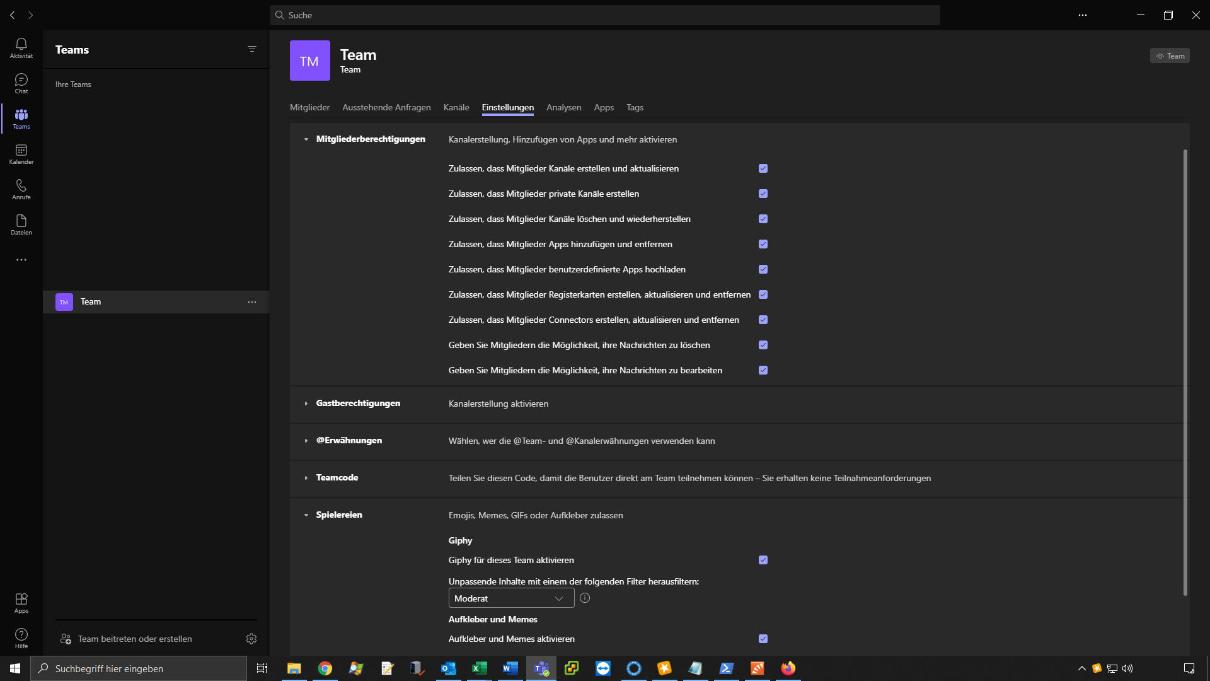The height and width of the screenshot is (681, 1210).
Task: Expand the Gastberechtigungen section
Action: coord(306,404)
